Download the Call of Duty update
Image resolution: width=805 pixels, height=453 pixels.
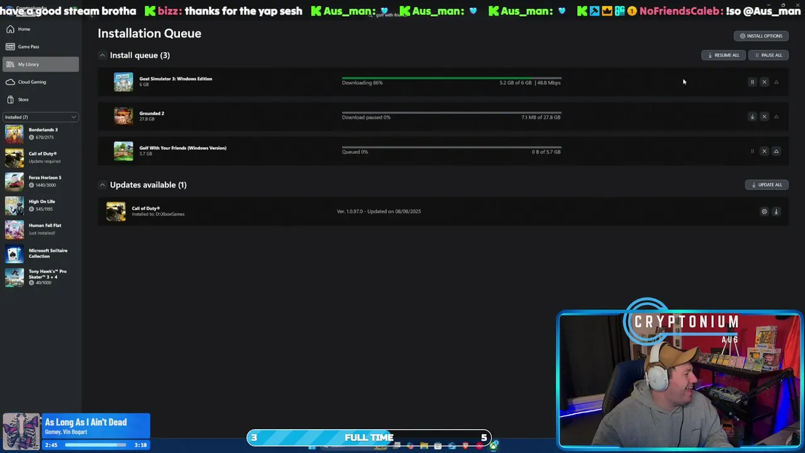[776, 211]
